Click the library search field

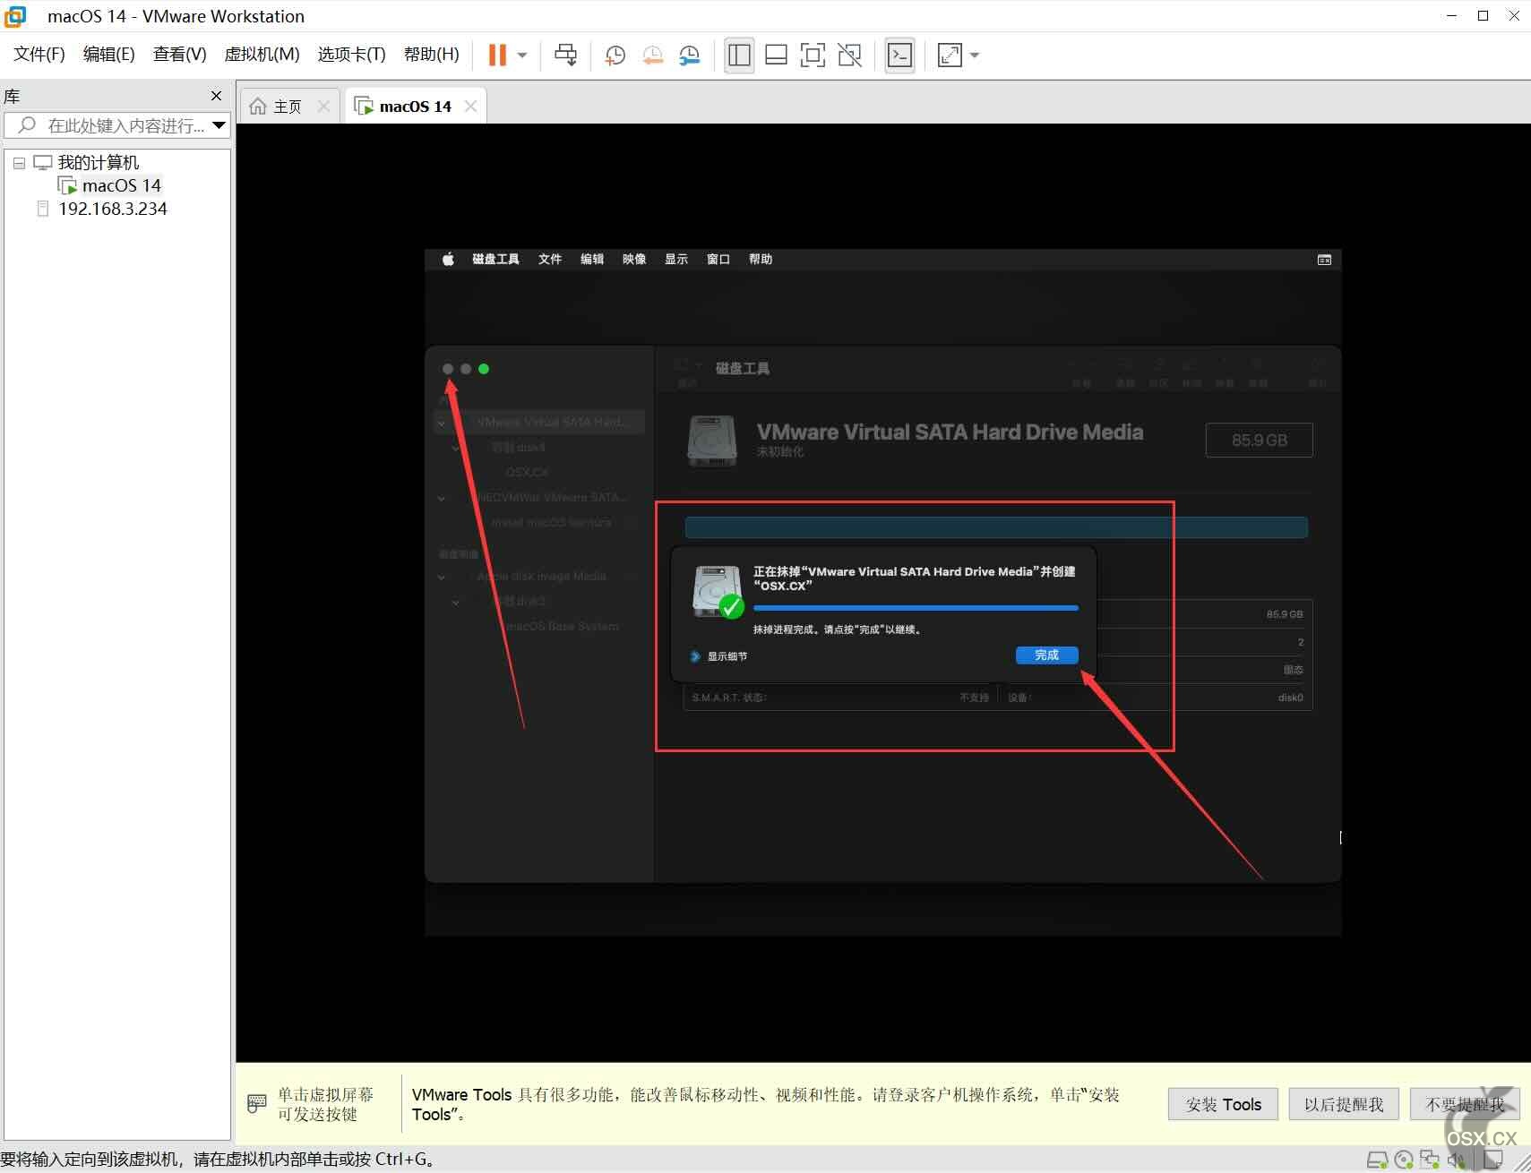pos(116,125)
